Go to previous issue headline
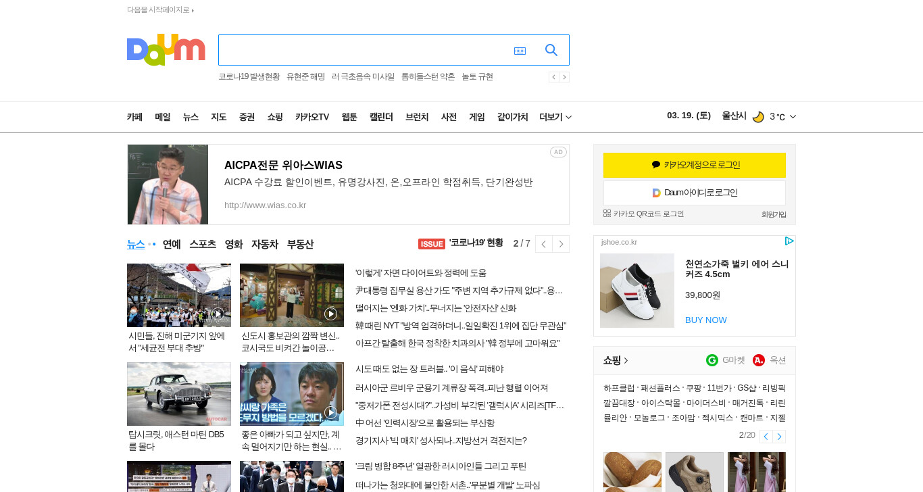Viewport: 923px width, 492px height. click(544, 244)
